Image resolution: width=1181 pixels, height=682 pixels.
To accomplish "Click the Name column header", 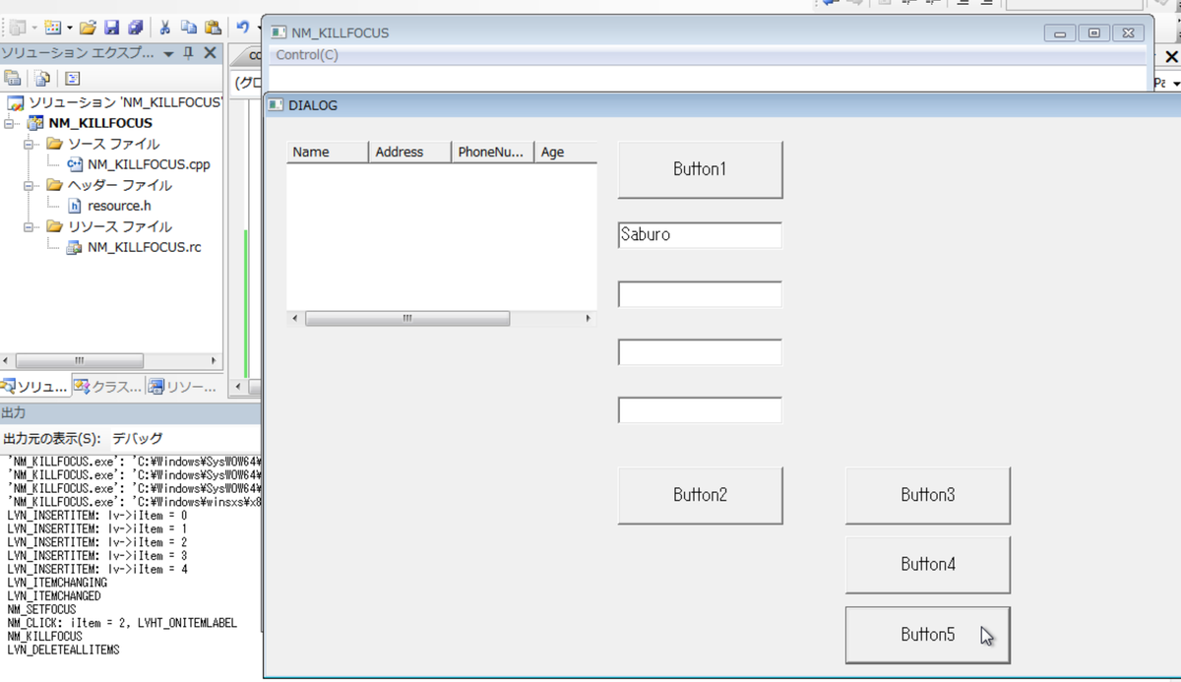I will pyautogui.click(x=328, y=153).
